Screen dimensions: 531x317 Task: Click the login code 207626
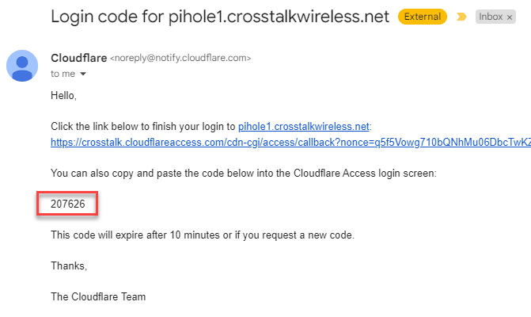pos(68,204)
